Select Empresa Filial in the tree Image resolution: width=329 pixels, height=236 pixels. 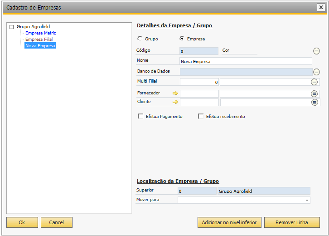click(39, 39)
